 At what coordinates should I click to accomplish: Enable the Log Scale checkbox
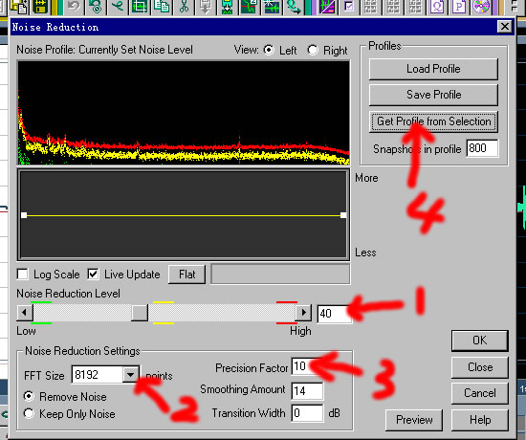point(23,274)
